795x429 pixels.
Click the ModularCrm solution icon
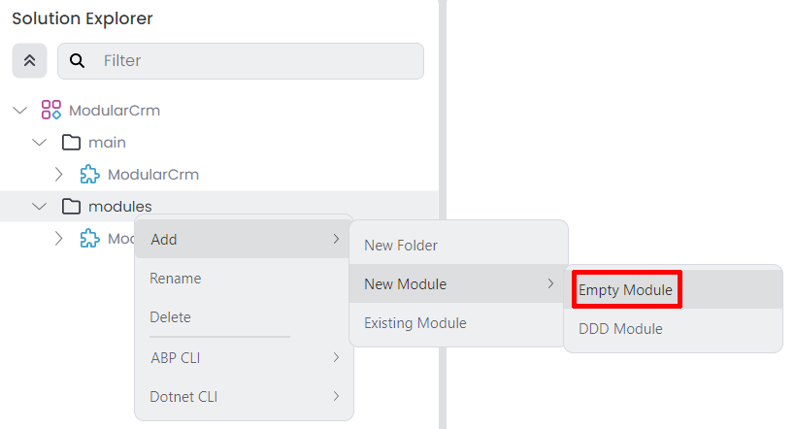point(51,111)
